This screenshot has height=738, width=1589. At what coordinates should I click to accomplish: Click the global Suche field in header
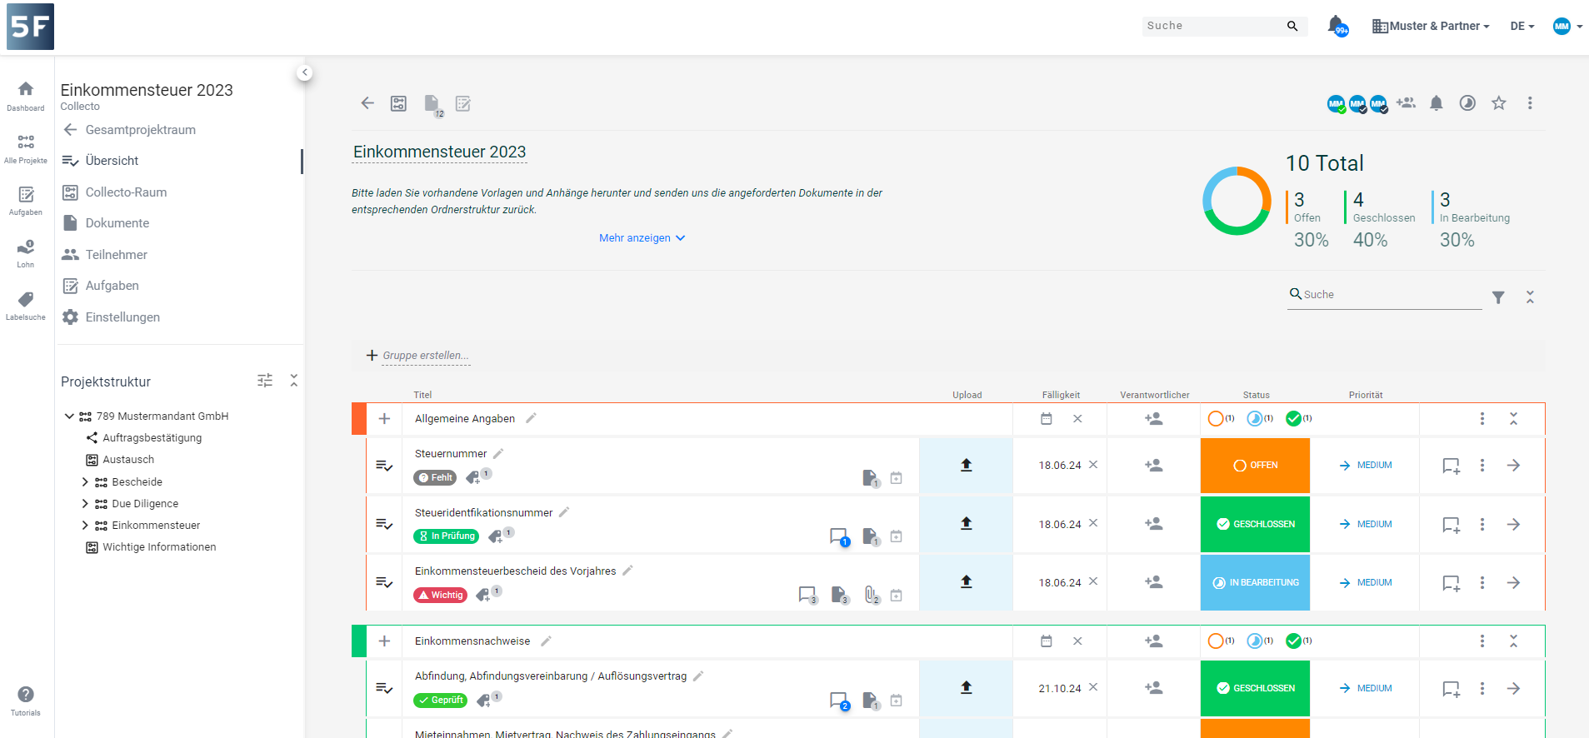1213,26
